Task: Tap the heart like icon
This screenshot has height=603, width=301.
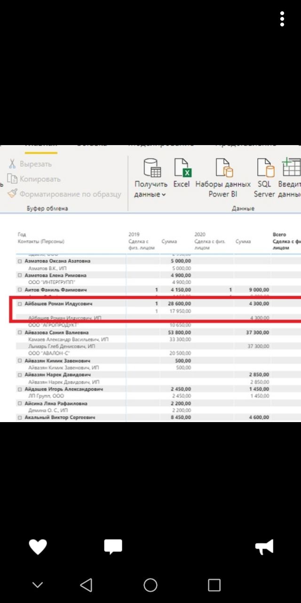Action: coord(38,546)
